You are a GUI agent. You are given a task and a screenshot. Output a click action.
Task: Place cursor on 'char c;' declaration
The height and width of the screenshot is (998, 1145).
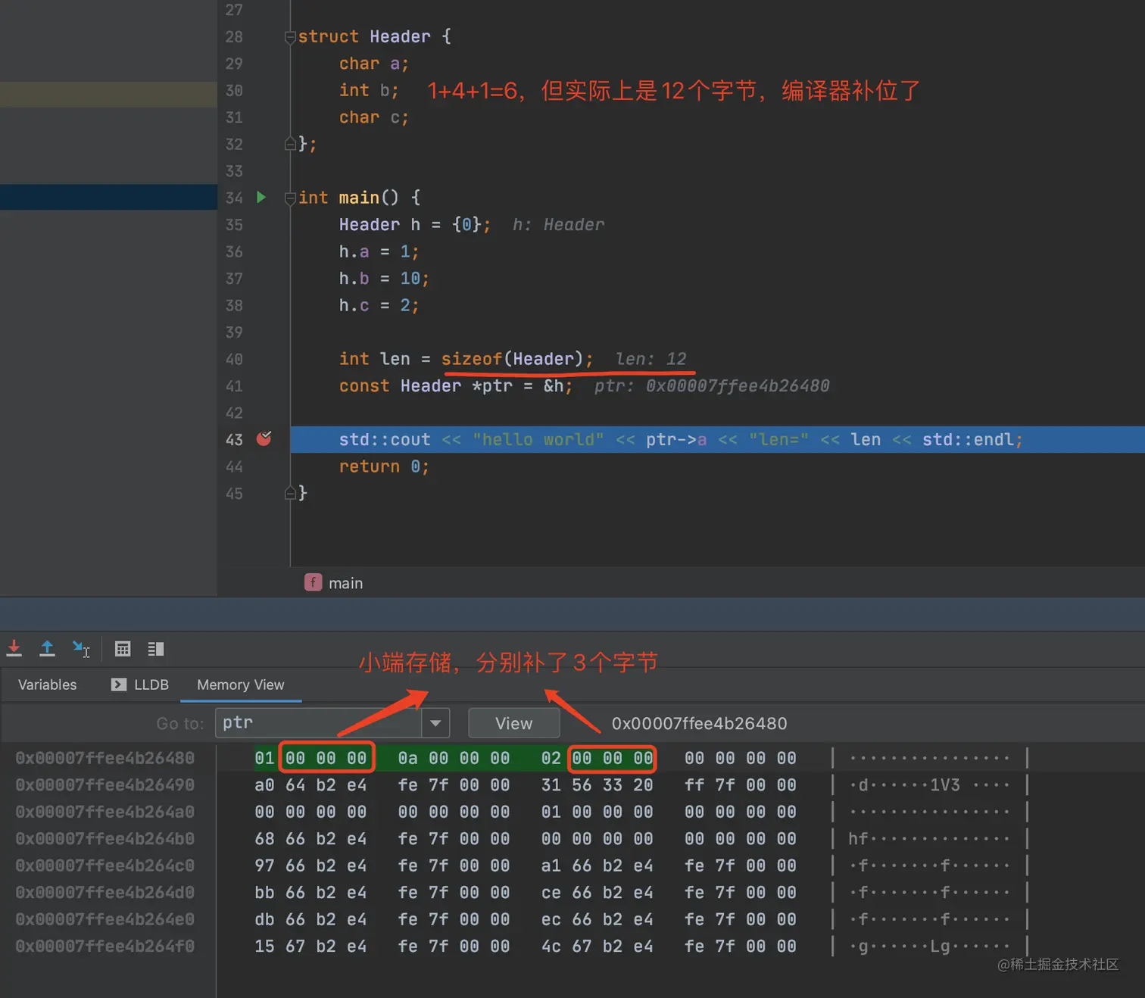(x=374, y=117)
